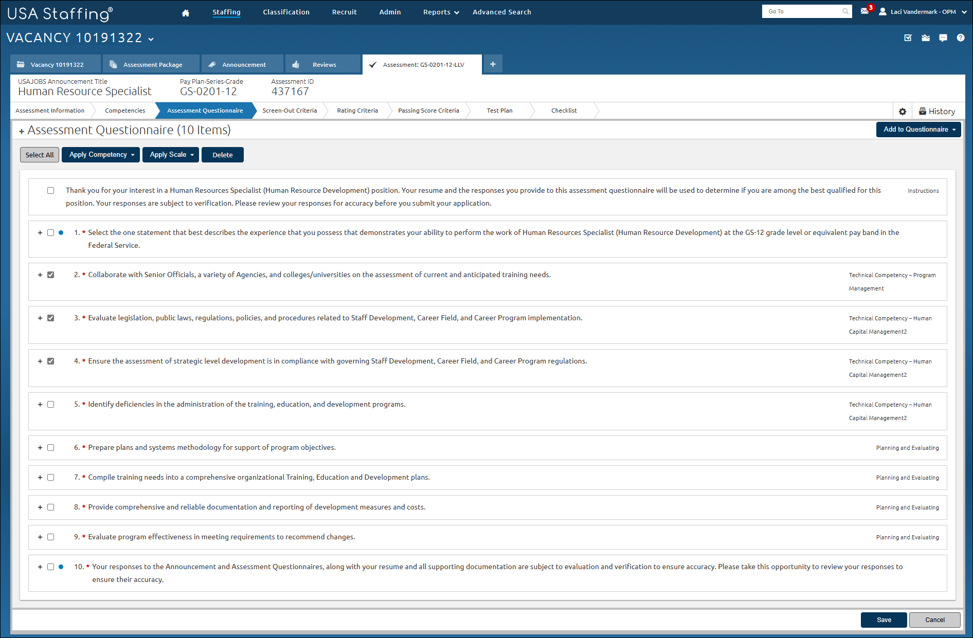Open the alerts icon left of the chat bubble
Image resolution: width=973 pixels, height=638 pixels.
926,38
